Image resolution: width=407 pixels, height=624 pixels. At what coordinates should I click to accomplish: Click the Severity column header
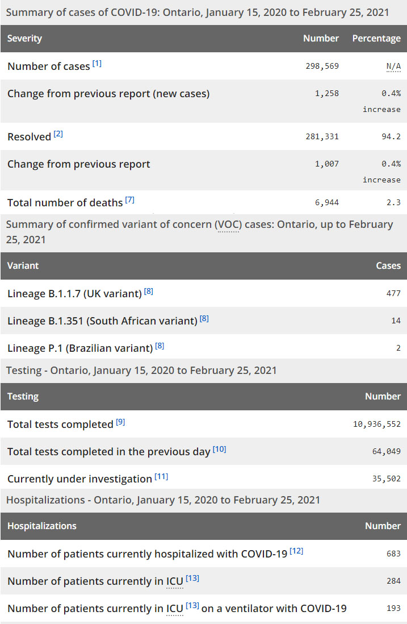coord(25,39)
